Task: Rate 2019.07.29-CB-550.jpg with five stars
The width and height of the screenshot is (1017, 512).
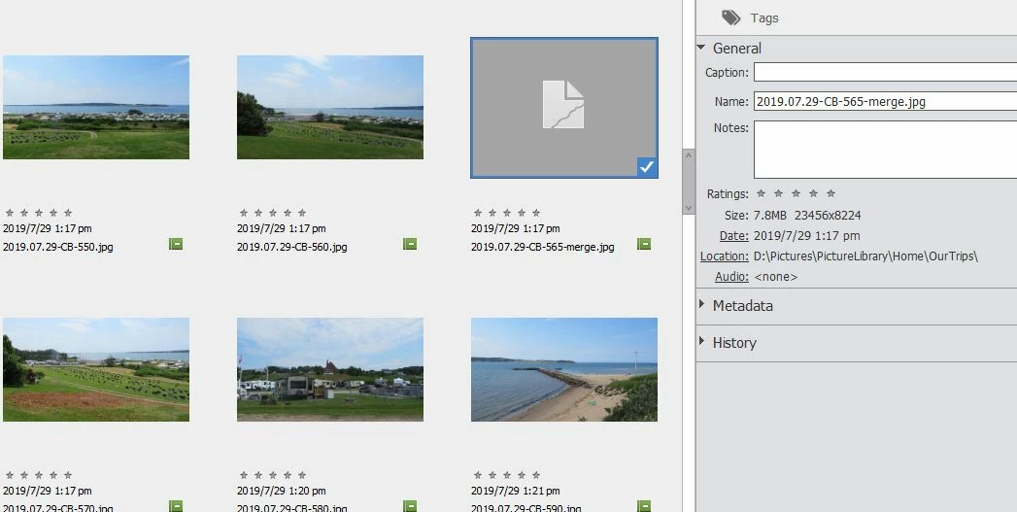Action: tap(68, 213)
